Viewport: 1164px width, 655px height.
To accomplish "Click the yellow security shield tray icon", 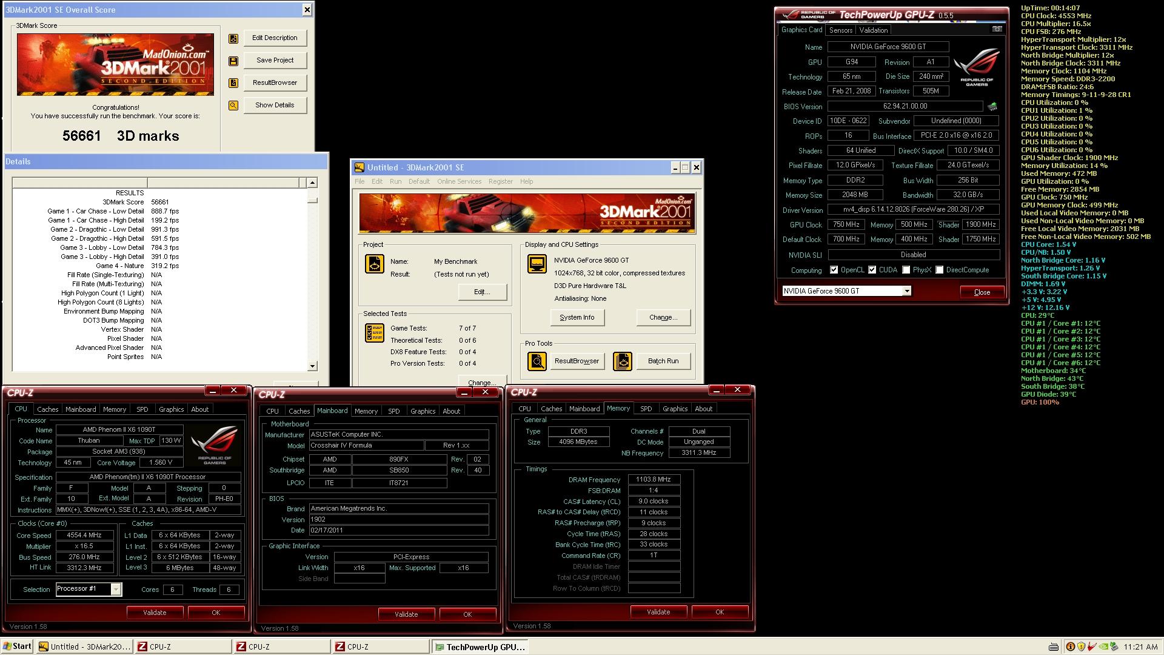I will [1081, 647].
